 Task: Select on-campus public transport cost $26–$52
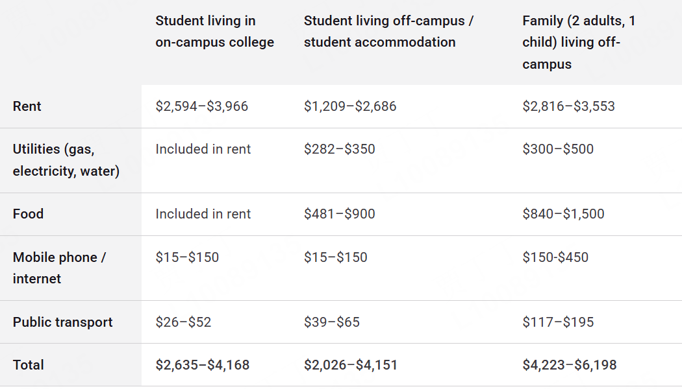click(x=183, y=322)
